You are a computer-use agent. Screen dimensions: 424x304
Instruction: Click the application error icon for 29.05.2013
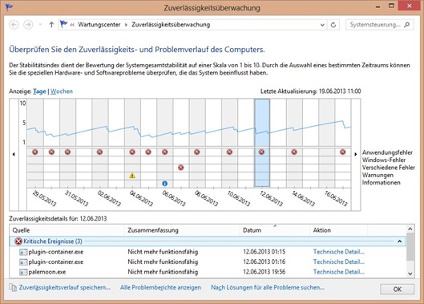point(35,152)
